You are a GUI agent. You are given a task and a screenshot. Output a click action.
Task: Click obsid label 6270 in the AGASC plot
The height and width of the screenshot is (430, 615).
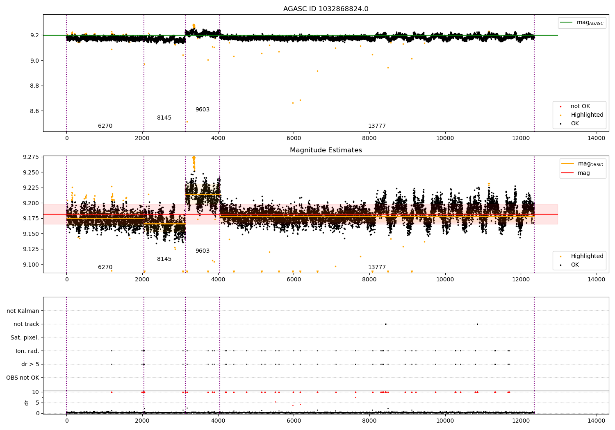pos(105,126)
